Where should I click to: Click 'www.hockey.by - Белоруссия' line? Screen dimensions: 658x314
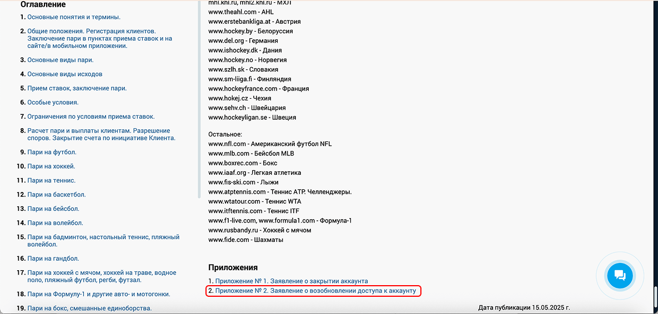click(x=250, y=32)
